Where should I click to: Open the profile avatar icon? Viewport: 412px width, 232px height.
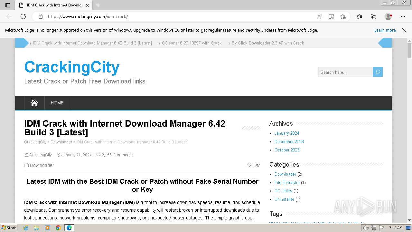[x=389, y=16]
